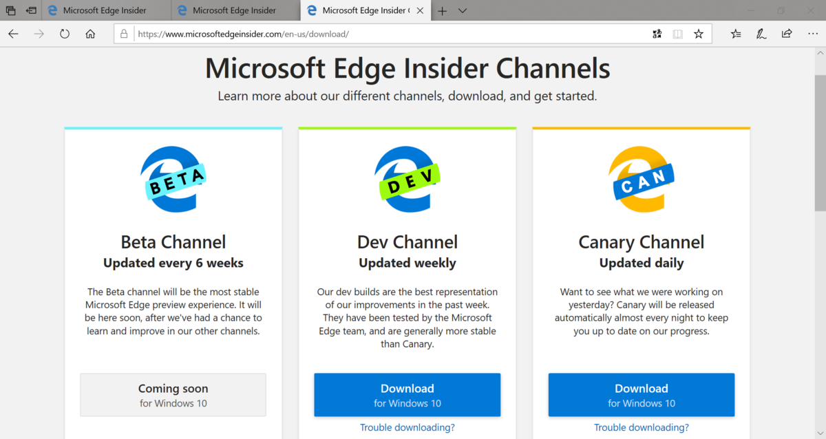826x439 pixels.
Task: Open Trouble downloading link under Canary Channel
Action: pos(641,427)
